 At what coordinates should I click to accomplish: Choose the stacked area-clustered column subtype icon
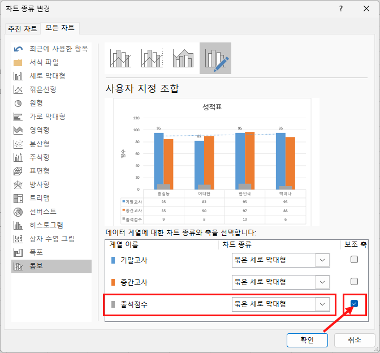pyautogui.click(x=183, y=58)
